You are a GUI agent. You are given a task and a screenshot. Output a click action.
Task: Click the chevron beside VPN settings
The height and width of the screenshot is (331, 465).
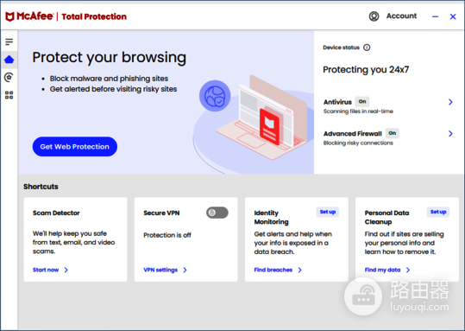pos(185,270)
